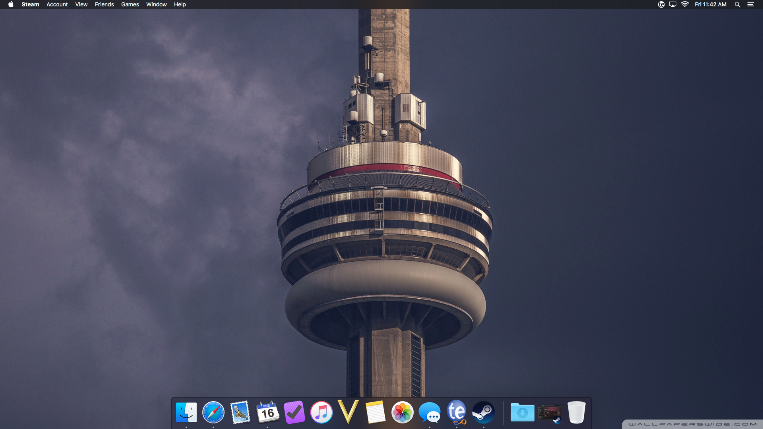The width and height of the screenshot is (763, 429).
Task: Open iTunes from the dock
Action: click(x=321, y=412)
